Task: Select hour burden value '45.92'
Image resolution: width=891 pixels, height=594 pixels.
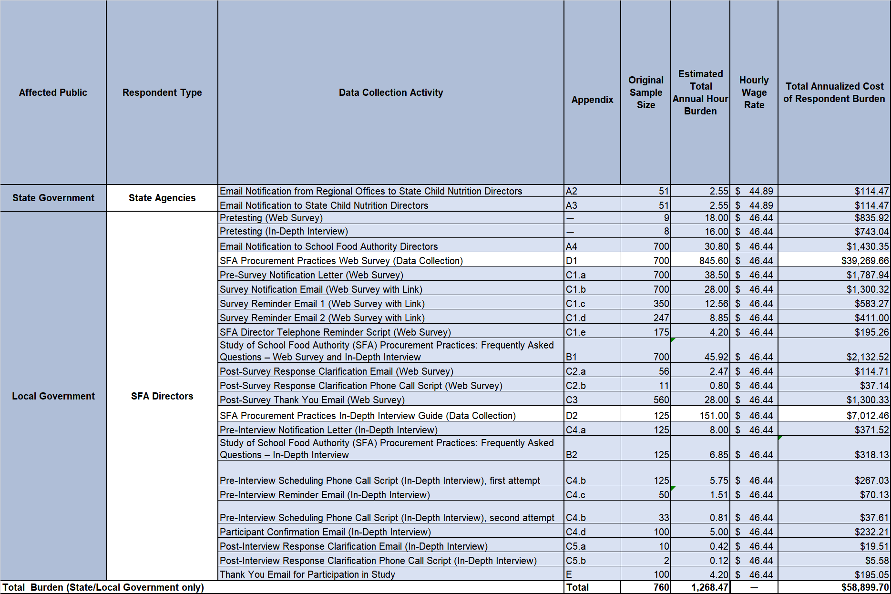Action: [x=700, y=351]
